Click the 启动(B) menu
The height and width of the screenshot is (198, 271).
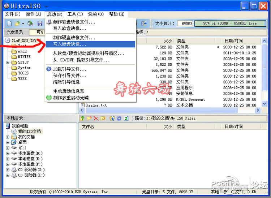coord(55,14)
